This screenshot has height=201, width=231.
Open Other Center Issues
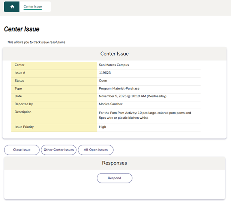pyautogui.click(x=58, y=150)
